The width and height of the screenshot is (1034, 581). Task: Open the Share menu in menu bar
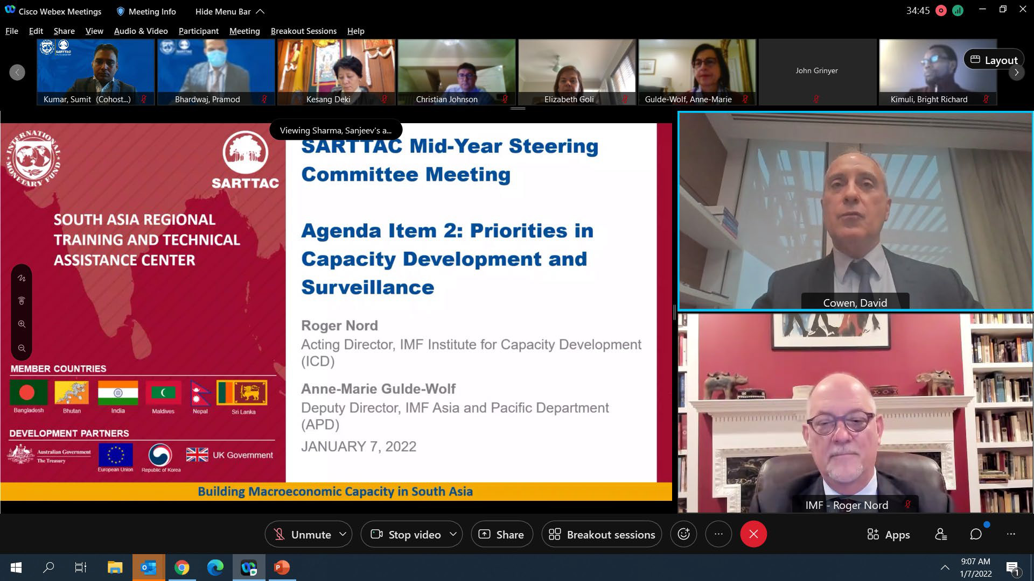click(64, 31)
